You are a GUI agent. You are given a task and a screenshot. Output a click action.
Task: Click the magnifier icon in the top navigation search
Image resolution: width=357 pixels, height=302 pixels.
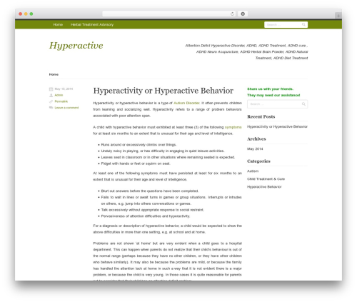point(303,24)
